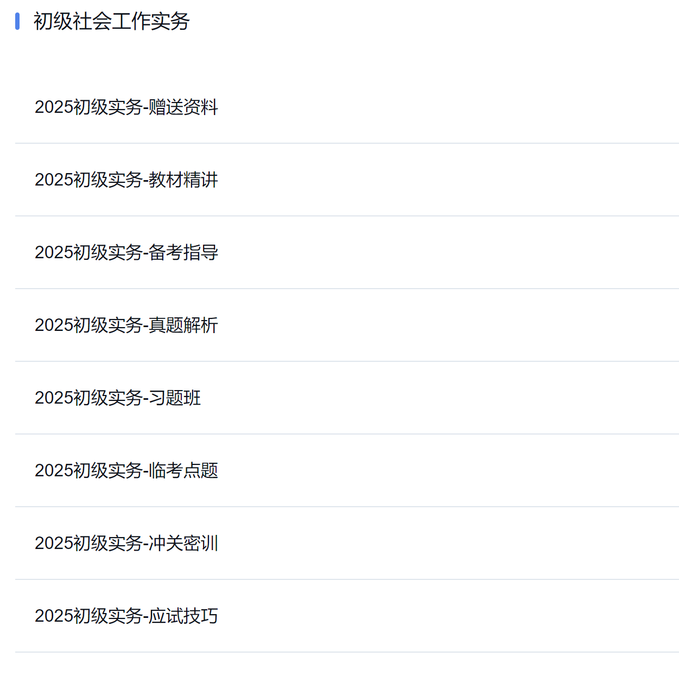
Task: Select 2025初级实务-习题班 entry
Action: pyautogui.click(x=118, y=398)
